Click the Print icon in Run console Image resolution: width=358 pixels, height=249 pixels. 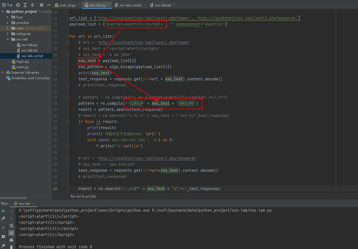point(11,240)
